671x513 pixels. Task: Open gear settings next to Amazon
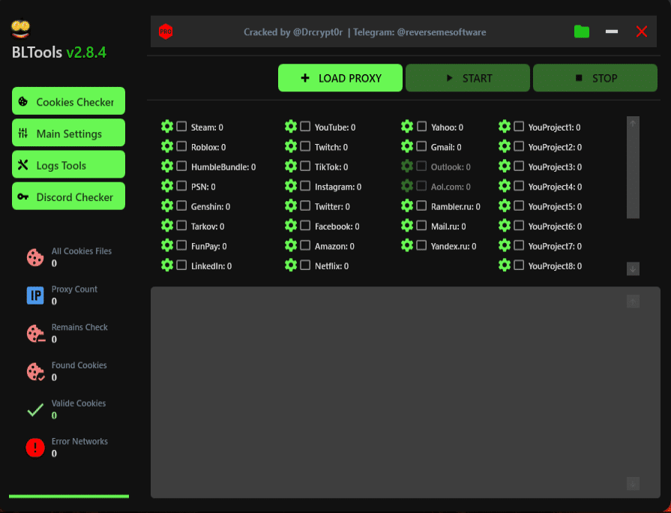(x=291, y=245)
